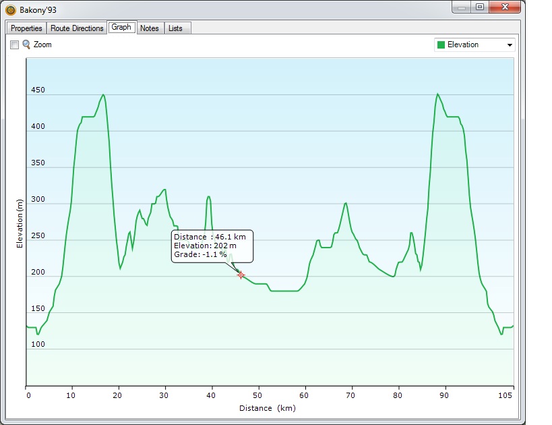Screen dimensions: 552x425
Task: Click the Bakony'93 title bar app icon
Action: (x=11, y=10)
